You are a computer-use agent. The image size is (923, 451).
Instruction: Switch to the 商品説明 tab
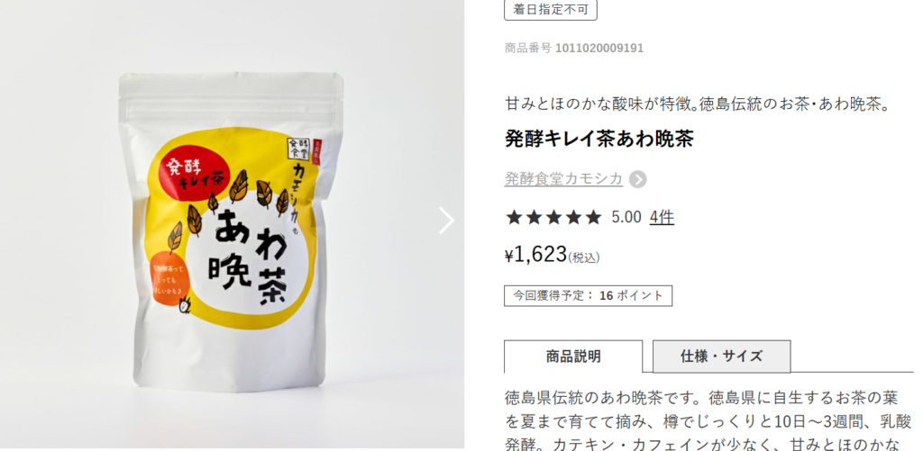573,356
